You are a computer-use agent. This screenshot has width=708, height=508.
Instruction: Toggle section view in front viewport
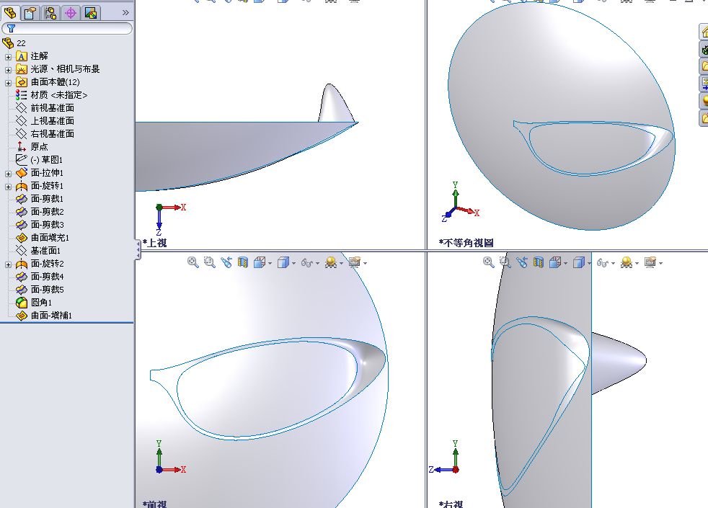tap(243, 262)
